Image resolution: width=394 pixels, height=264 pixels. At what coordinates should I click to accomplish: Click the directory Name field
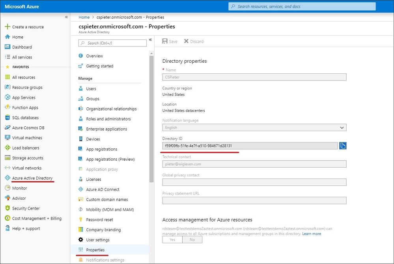click(x=254, y=77)
